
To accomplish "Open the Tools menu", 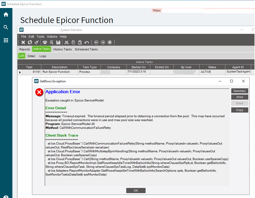I will coord(40,37).
